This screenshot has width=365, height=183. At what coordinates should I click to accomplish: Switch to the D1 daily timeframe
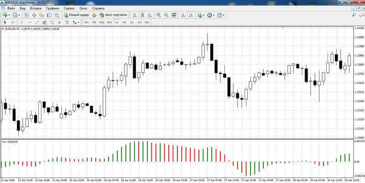coord(132,22)
